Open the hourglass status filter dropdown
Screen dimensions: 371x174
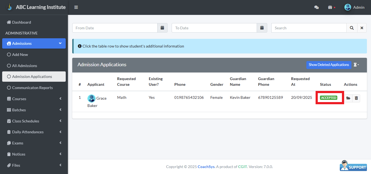tap(356, 65)
